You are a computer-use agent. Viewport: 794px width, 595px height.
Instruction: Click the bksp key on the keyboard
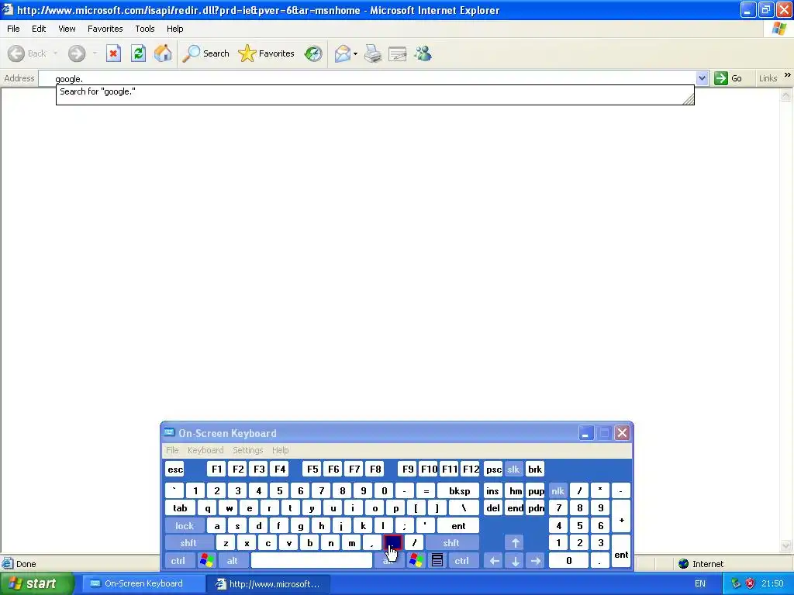tap(459, 490)
